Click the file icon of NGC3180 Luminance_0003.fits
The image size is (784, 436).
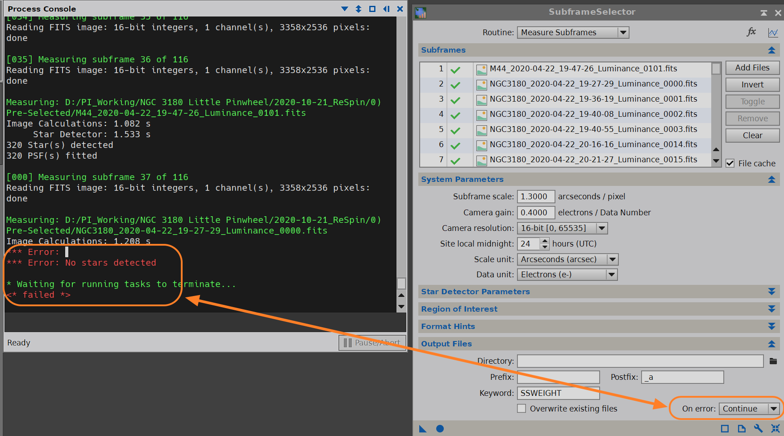click(481, 130)
